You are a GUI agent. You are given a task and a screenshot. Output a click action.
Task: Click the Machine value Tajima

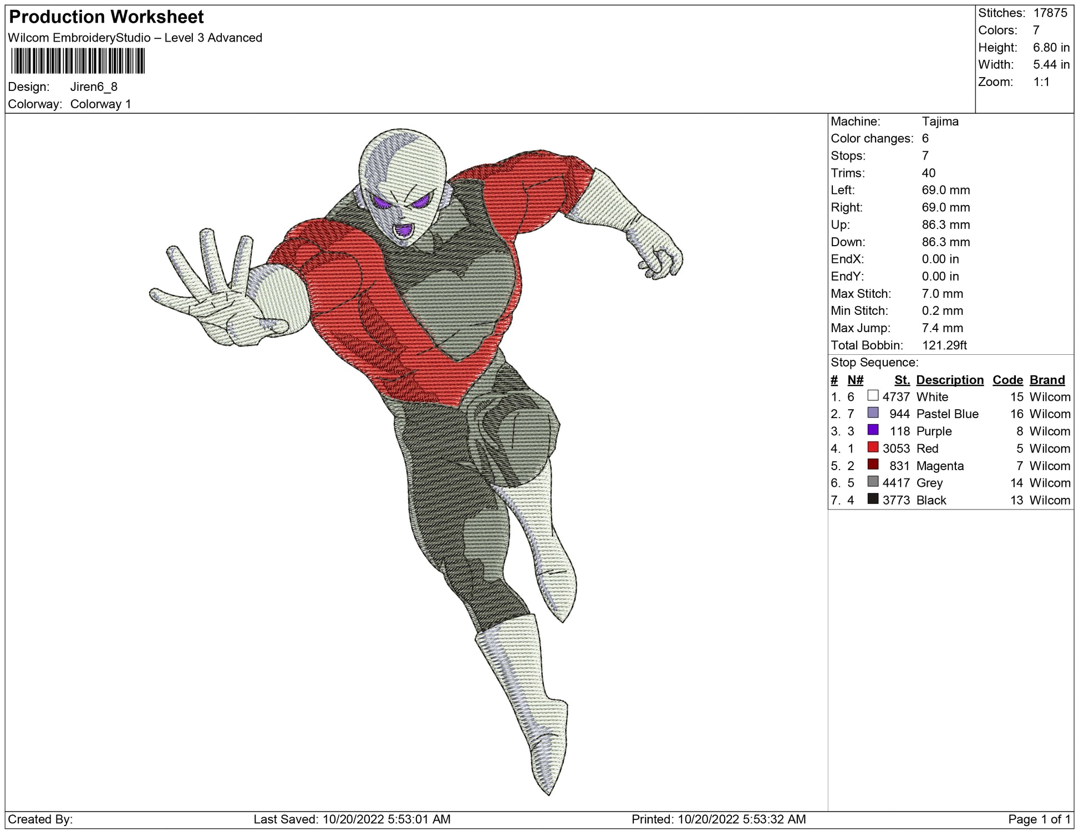coord(940,121)
